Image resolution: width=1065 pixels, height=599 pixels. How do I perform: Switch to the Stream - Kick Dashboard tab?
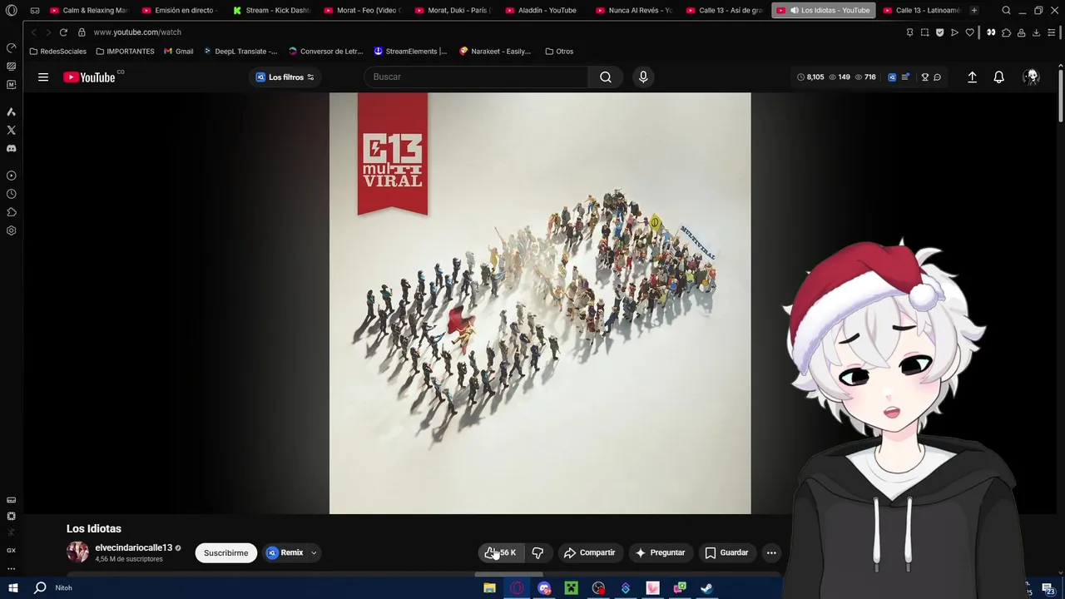tap(270, 10)
